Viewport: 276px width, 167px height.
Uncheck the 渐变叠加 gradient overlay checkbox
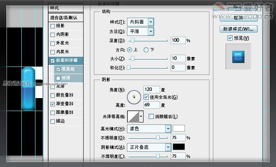[52, 104]
